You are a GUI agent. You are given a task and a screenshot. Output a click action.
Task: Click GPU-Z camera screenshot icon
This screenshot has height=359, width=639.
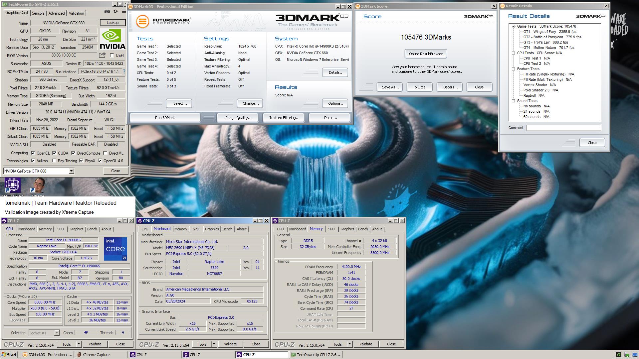pos(107,11)
